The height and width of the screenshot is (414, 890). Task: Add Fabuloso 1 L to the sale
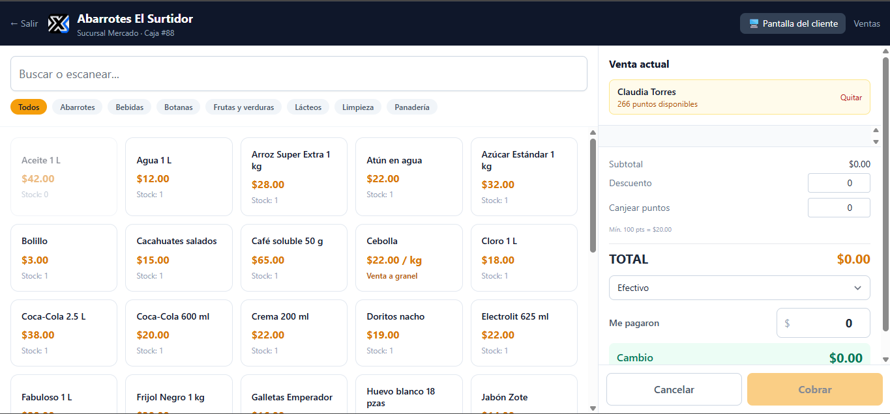(64, 394)
